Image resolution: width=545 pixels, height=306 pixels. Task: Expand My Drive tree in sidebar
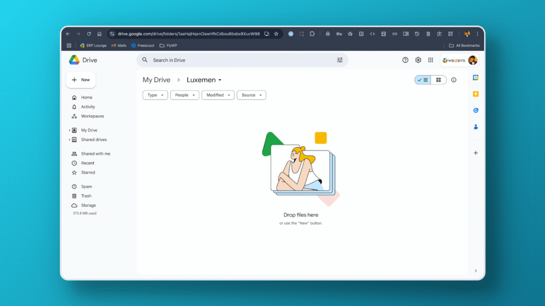click(x=69, y=130)
